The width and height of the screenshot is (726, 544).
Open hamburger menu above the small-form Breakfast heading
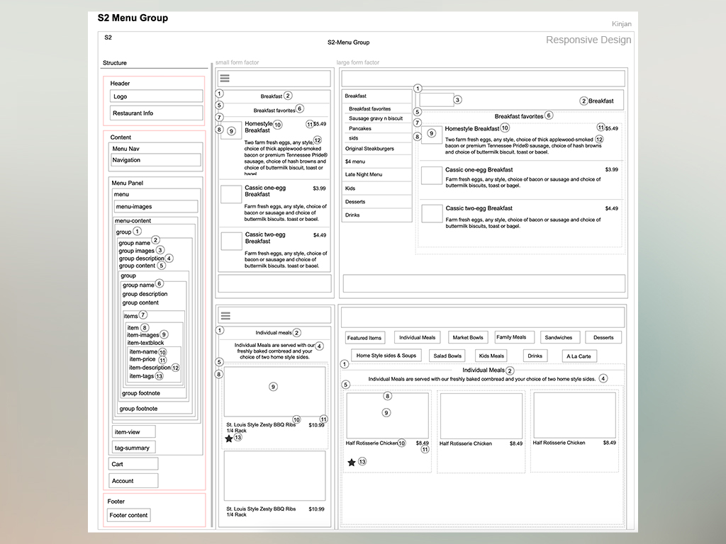(225, 79)
